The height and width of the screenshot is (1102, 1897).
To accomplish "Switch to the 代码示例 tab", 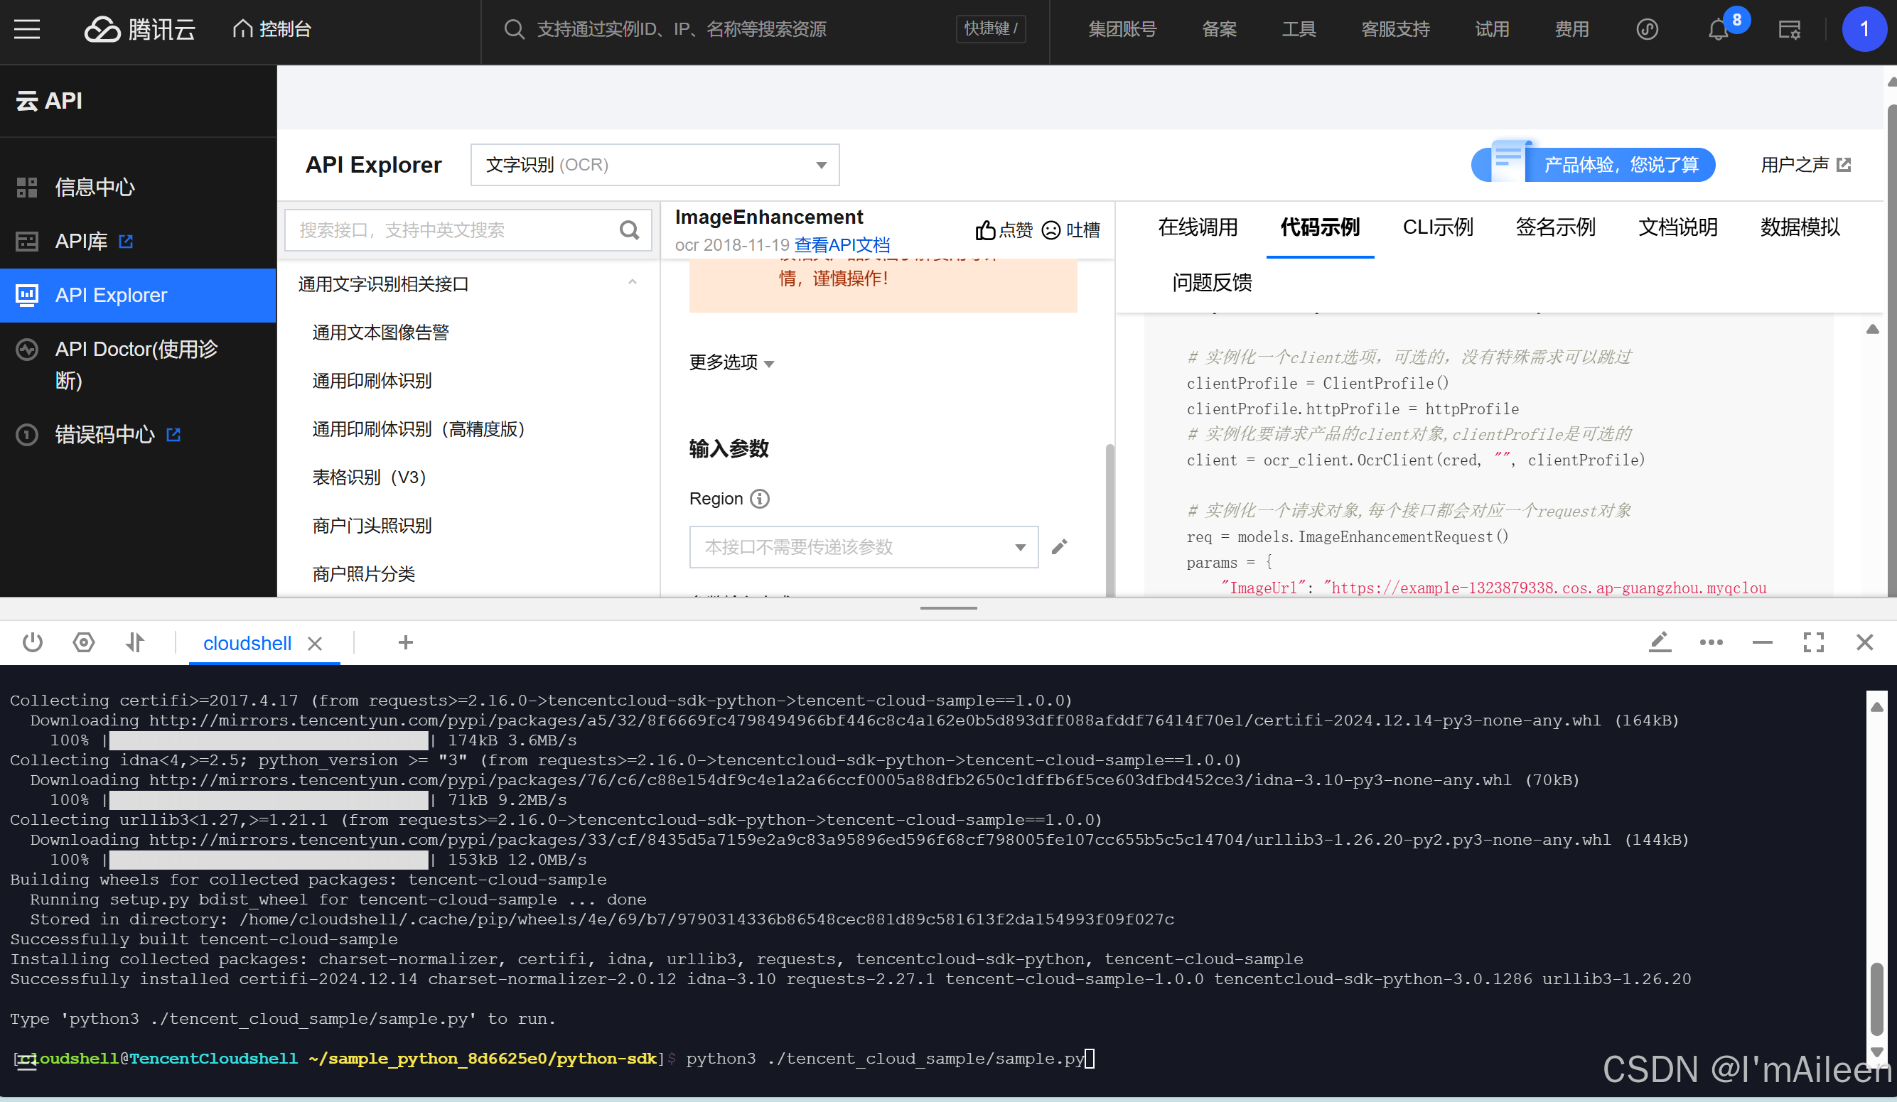I will (1320, 227).
